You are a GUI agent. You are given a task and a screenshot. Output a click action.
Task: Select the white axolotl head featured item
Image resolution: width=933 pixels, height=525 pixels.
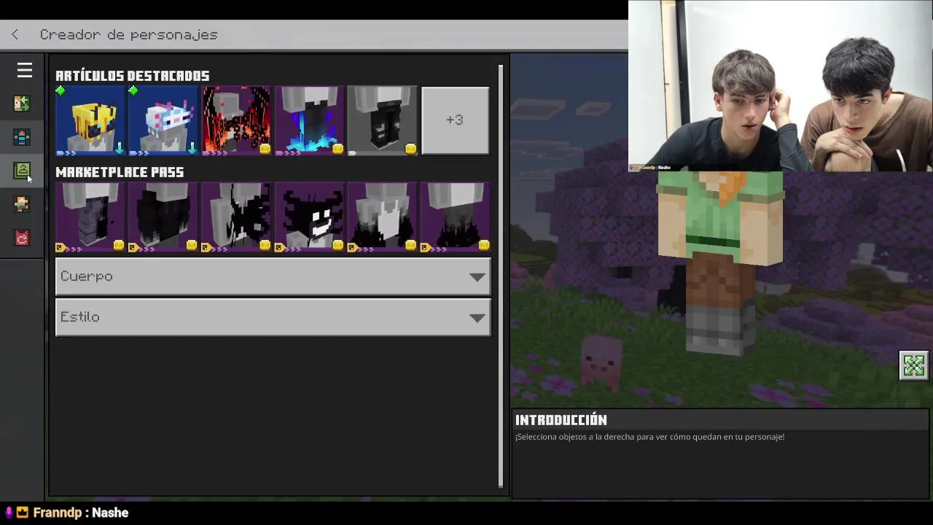163,120
